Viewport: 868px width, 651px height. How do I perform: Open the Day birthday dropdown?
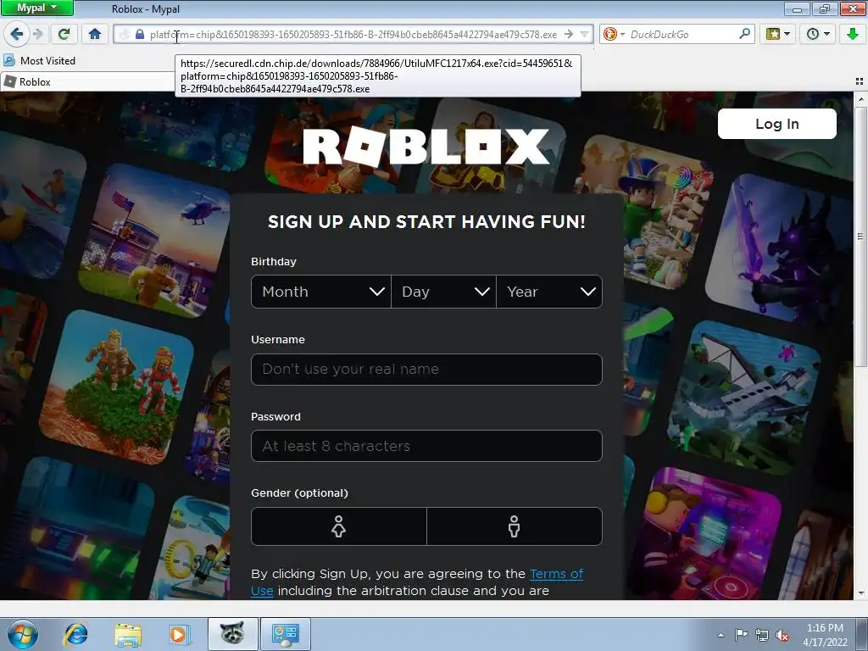click(x=443, y=292)
